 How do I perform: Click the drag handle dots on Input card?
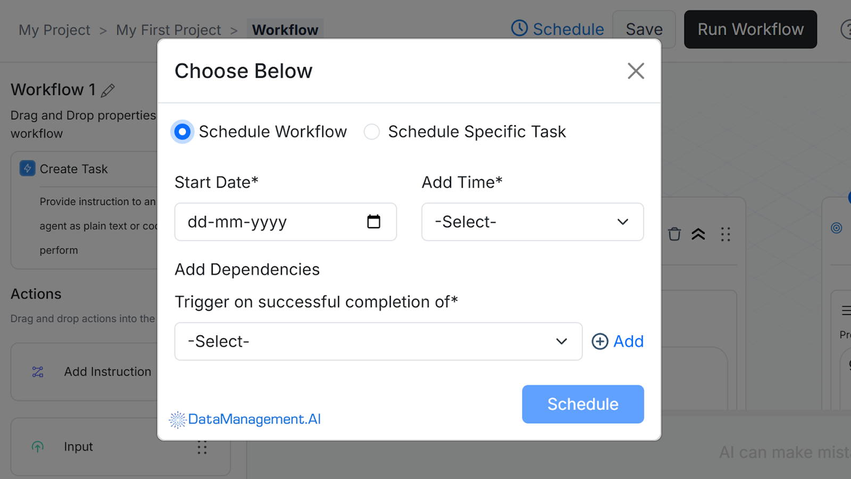[202, 447]
